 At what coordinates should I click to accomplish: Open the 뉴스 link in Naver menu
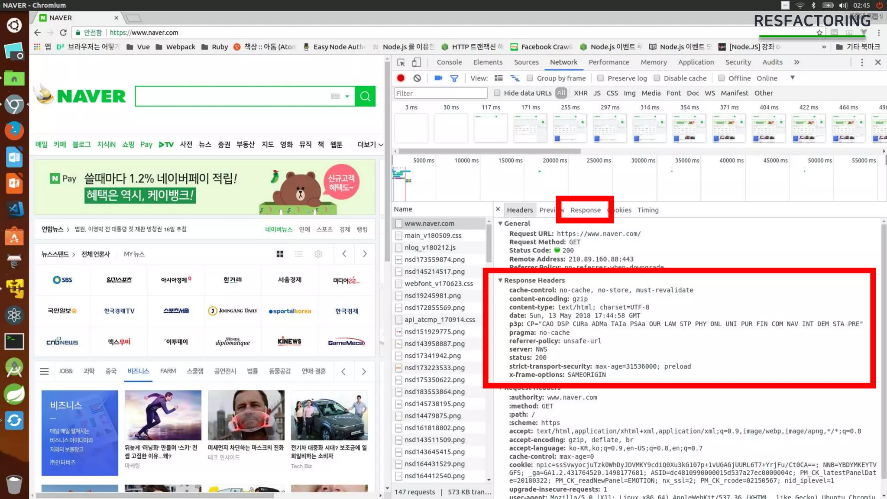[205, 144]
